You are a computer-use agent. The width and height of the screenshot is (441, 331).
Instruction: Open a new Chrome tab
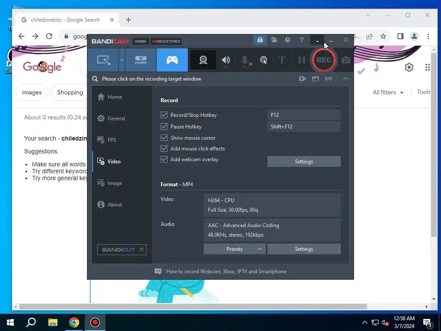coord(128,20)
